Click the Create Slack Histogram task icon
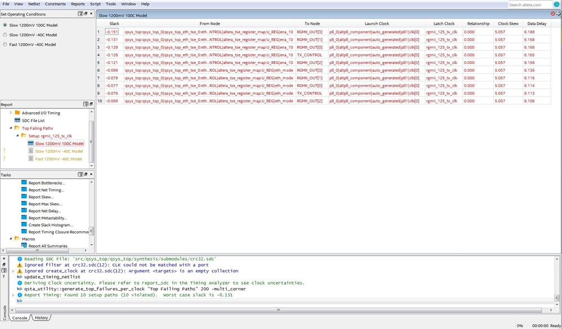The width and height of the screenshot is (562, 329). [24, 225]
